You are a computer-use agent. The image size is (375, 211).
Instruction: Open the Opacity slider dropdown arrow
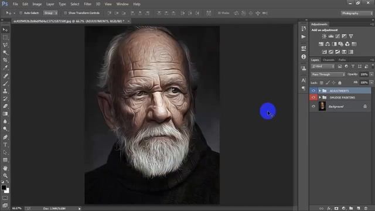click(x=371, y=74)
